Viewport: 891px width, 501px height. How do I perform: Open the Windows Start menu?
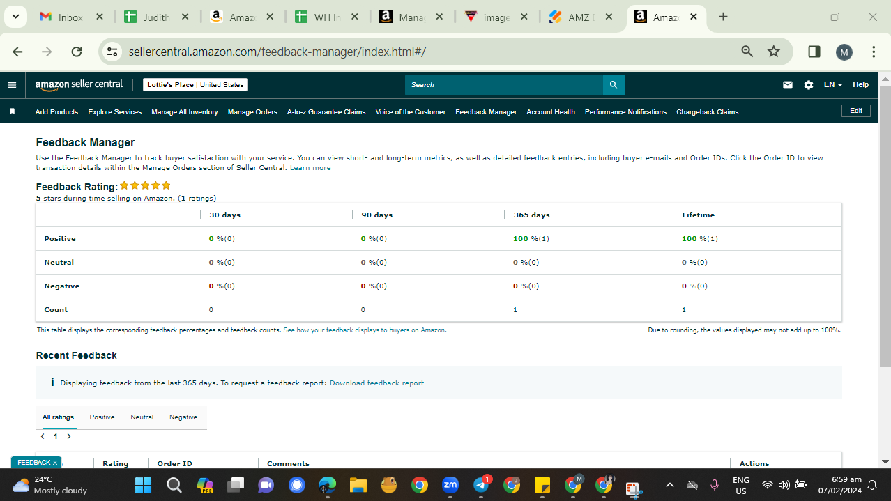(143, 485)
